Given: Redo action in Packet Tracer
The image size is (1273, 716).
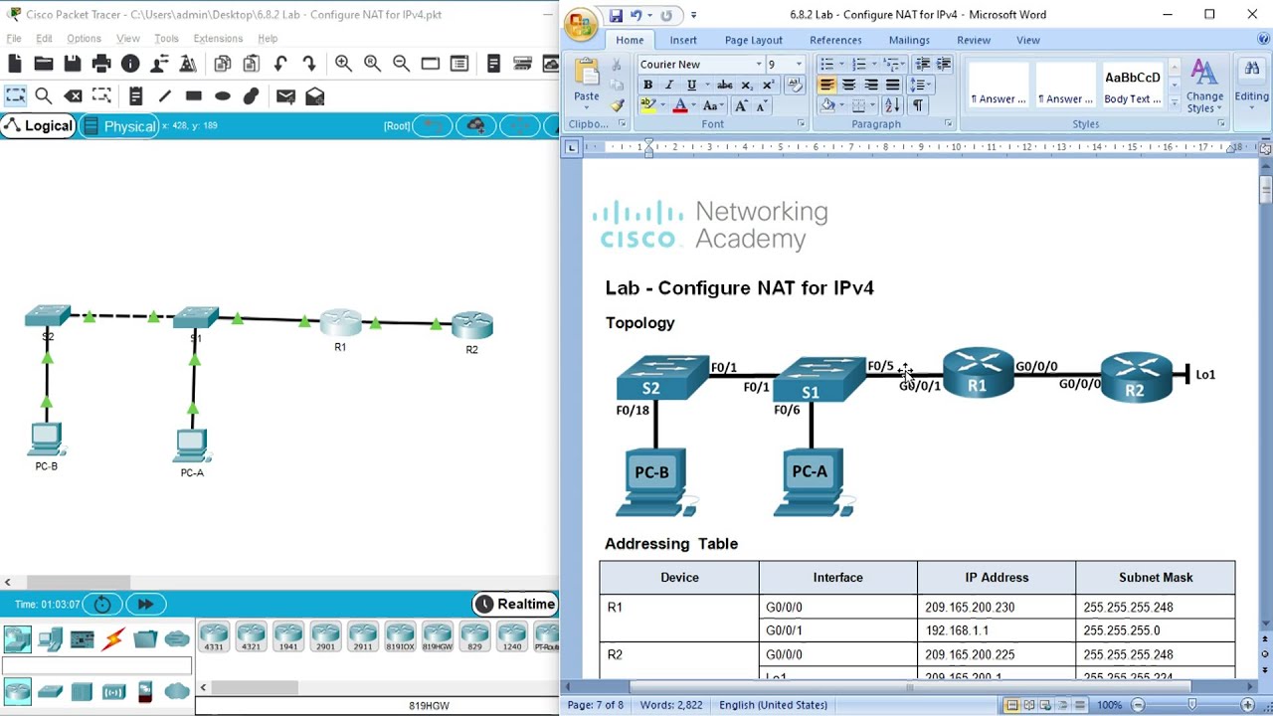Looking at the screenshot, I should 309,64.
